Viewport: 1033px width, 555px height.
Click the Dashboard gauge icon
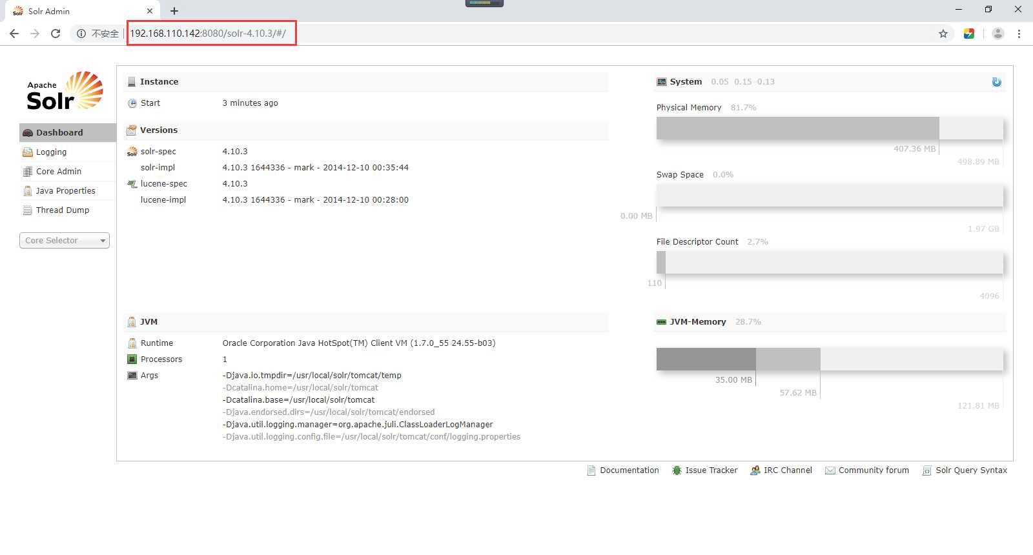pos(28,133)
